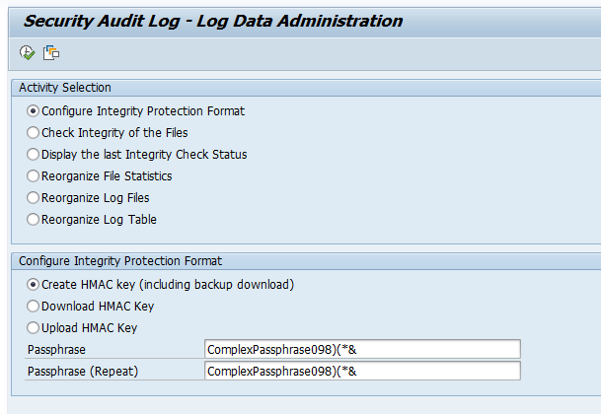Select Configure Integrity Protection Format radio button

tap(34, 111)
